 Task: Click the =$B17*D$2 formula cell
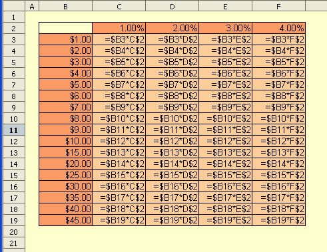tap(172, 197)
